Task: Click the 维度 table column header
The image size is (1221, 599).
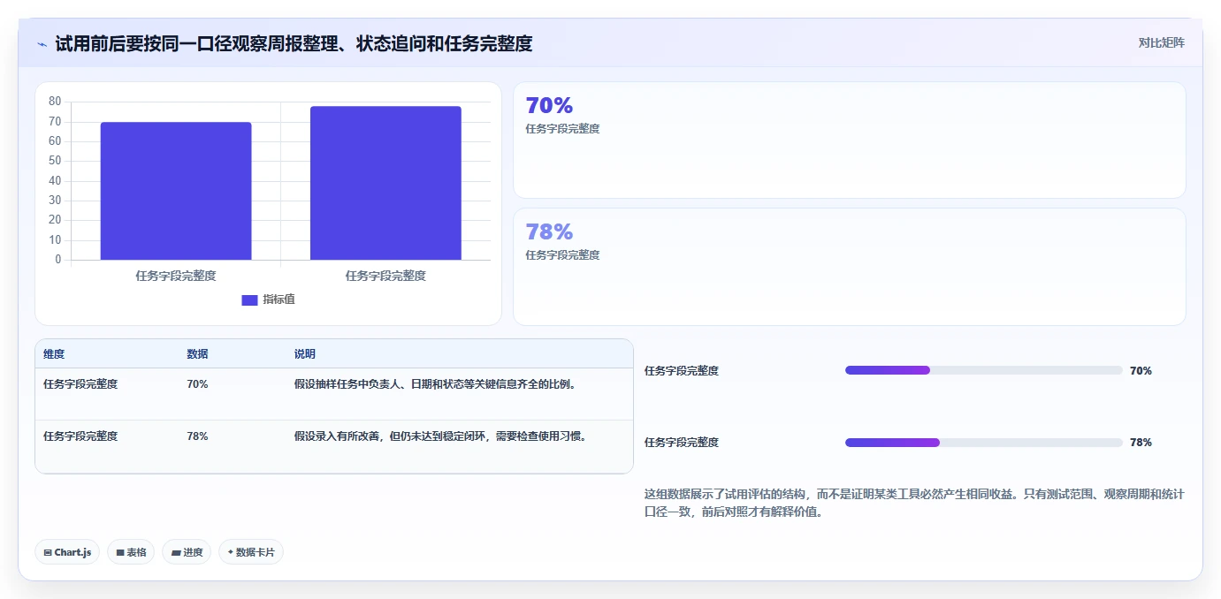Action: pos(54,354)
